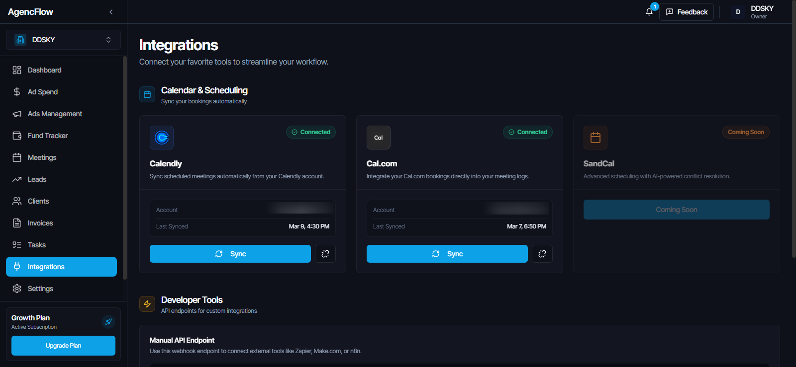
Task: Click the SandCal calendar icon
Action: coord(596,138)
